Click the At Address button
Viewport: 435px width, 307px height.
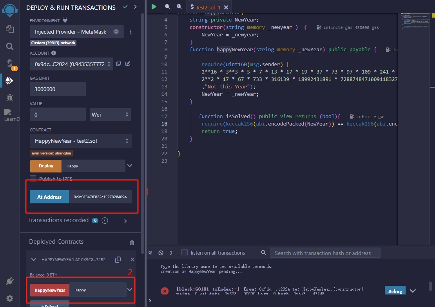click(49, 197)
